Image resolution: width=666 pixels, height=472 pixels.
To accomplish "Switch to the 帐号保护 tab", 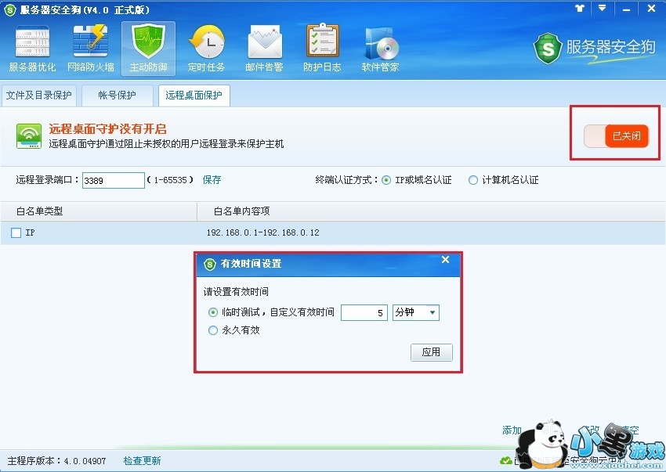I will pyautogui.click(x=118, y=95).
